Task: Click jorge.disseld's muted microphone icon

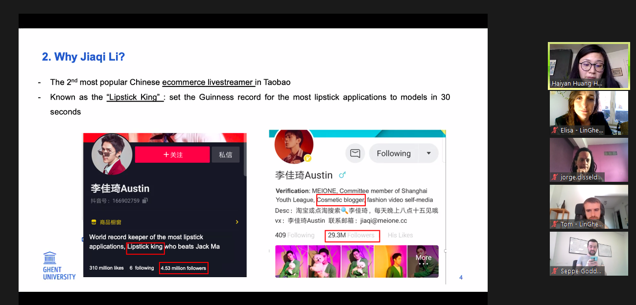Action: point(555,177)
